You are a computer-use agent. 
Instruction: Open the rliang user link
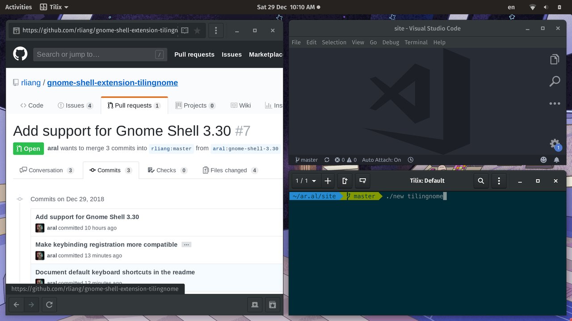[x=31, y=82]
